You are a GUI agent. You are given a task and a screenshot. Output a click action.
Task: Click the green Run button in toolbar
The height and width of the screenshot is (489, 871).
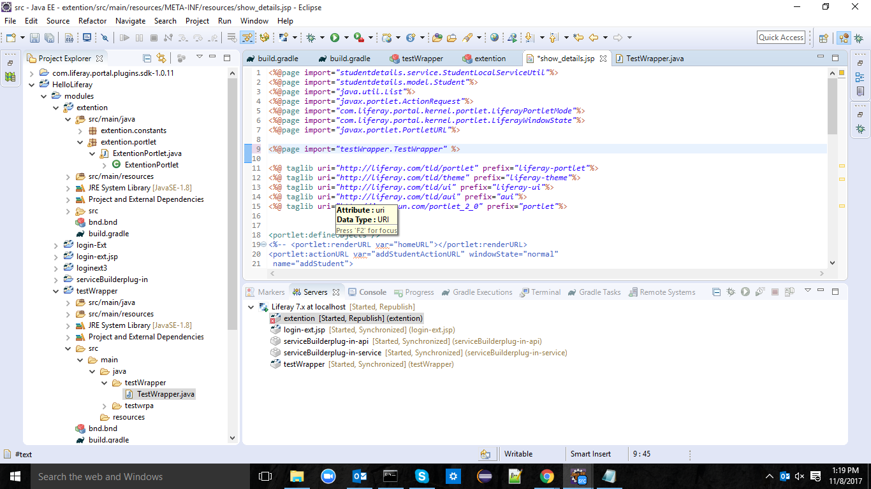pos(335,38)
